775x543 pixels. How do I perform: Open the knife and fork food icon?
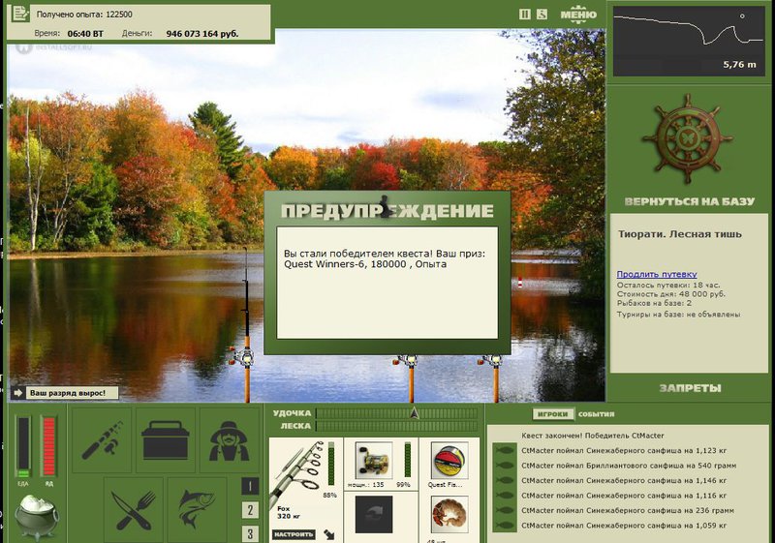pos(133,509)
